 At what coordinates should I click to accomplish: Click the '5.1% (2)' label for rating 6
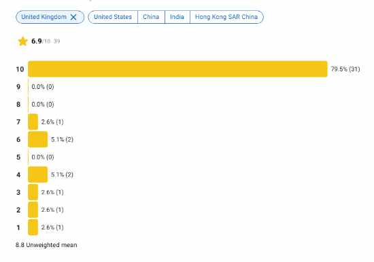[62, 139]
